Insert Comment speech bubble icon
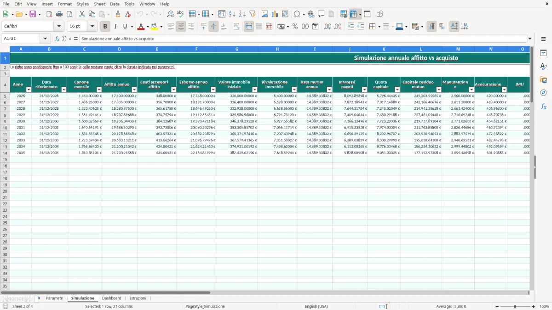Viewport: 552px width, 310px height. point(322,14)
